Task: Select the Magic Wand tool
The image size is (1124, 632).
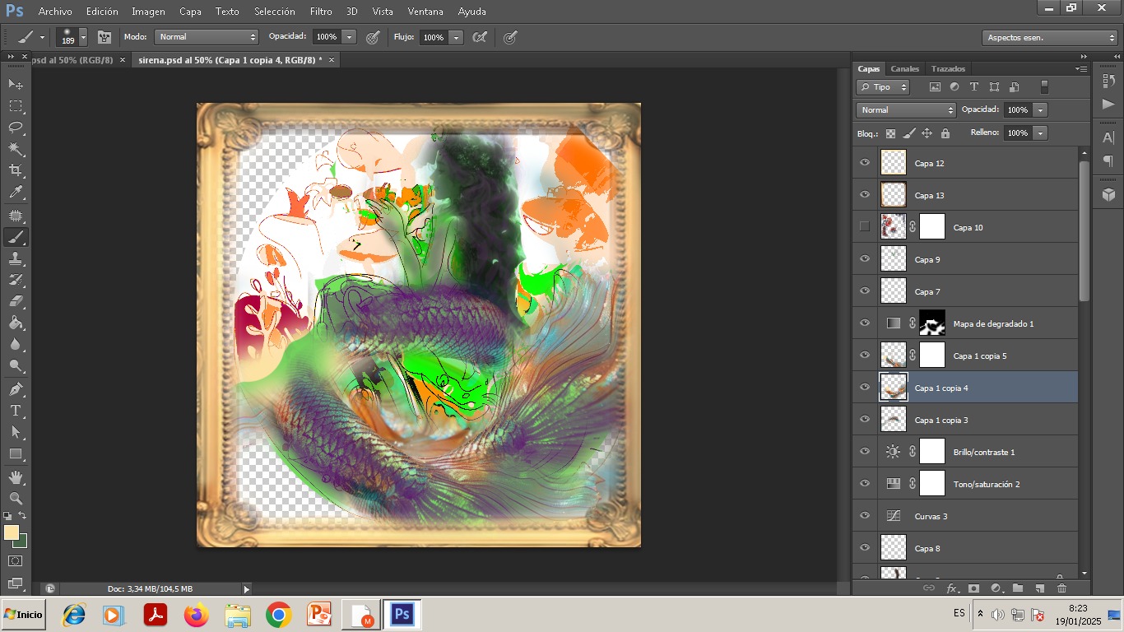Action: 16,149
